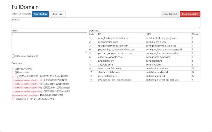The image size is (212, 132).
Task: Click the FullDomain page heading
Action: coord(25,7)
